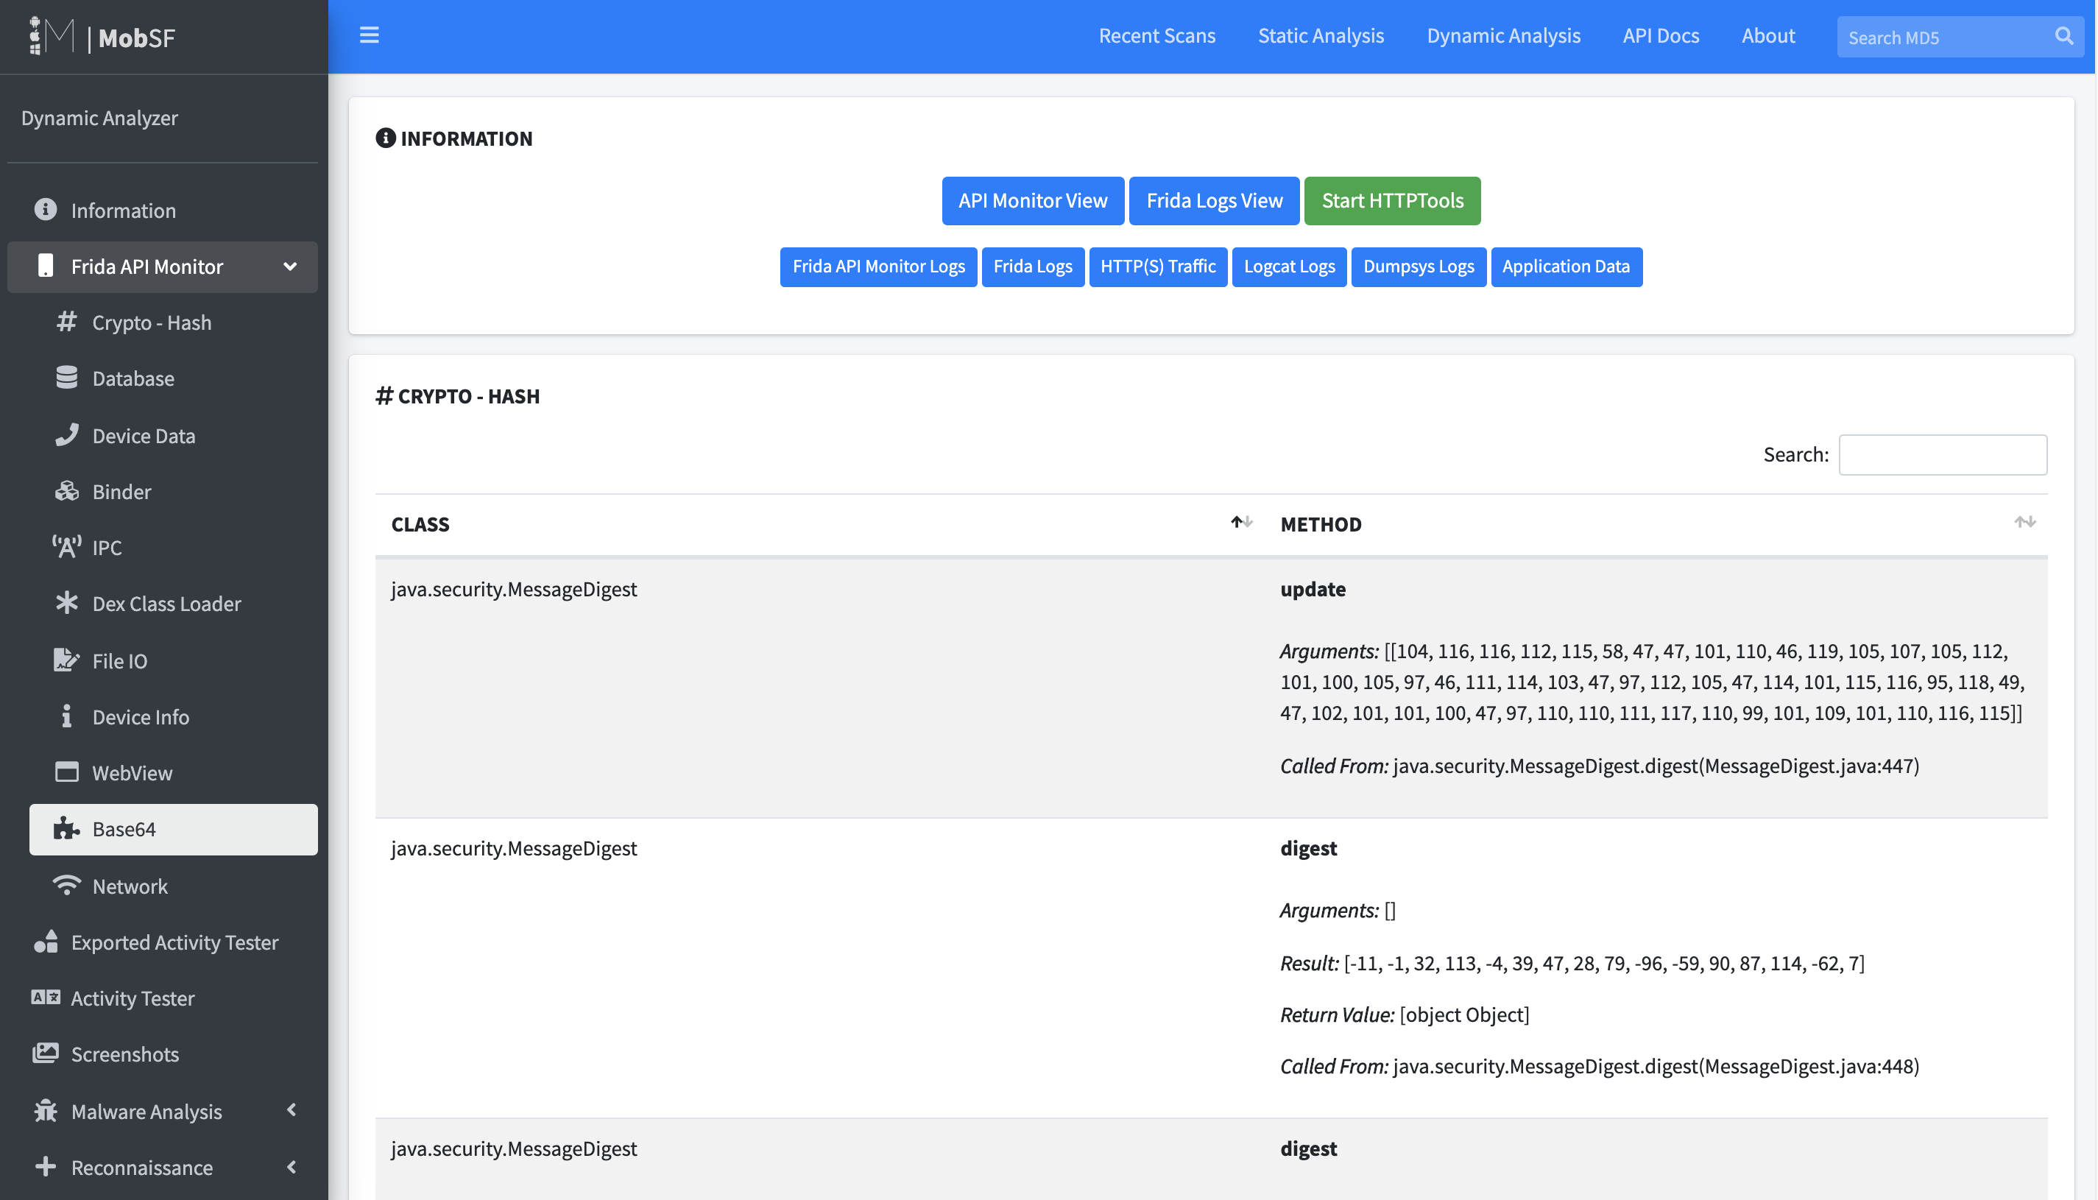Select the Network wifi icon
The width and height of the screenshot is (2098, 1200).
(67, 886)
